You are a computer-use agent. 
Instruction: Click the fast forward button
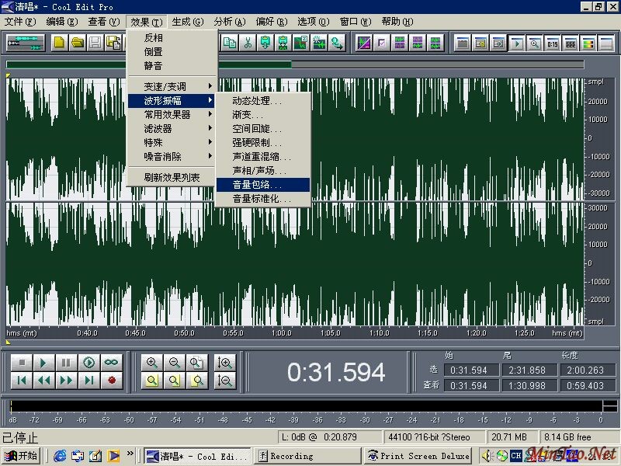pos(67,380)
